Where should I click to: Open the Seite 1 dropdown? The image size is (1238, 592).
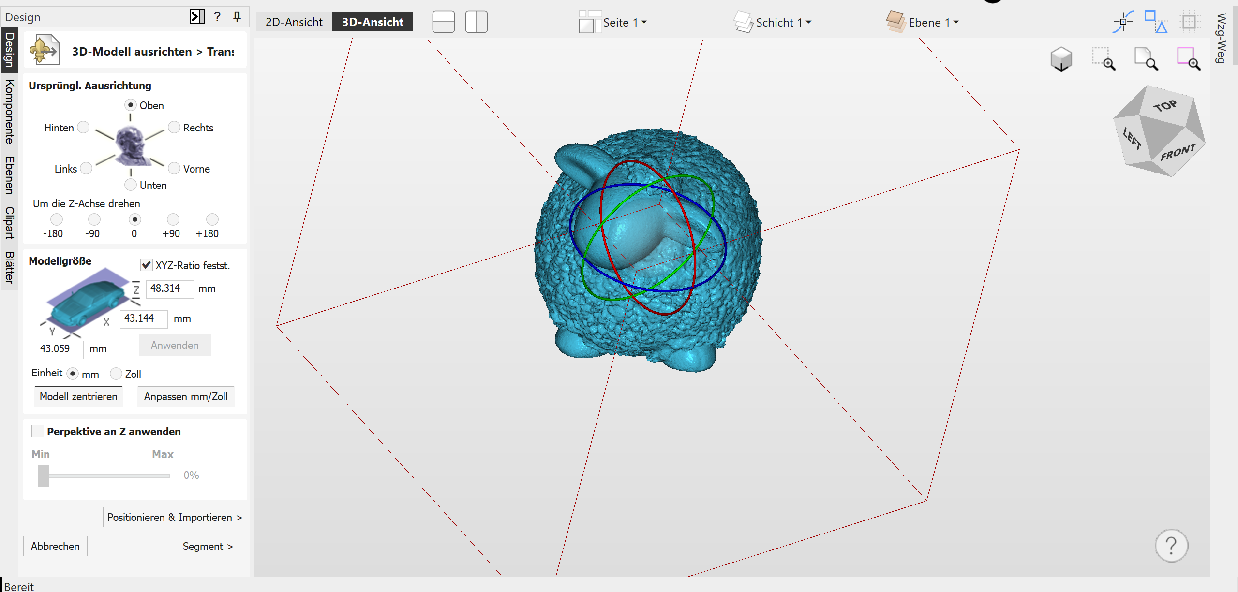coord(625,22)
